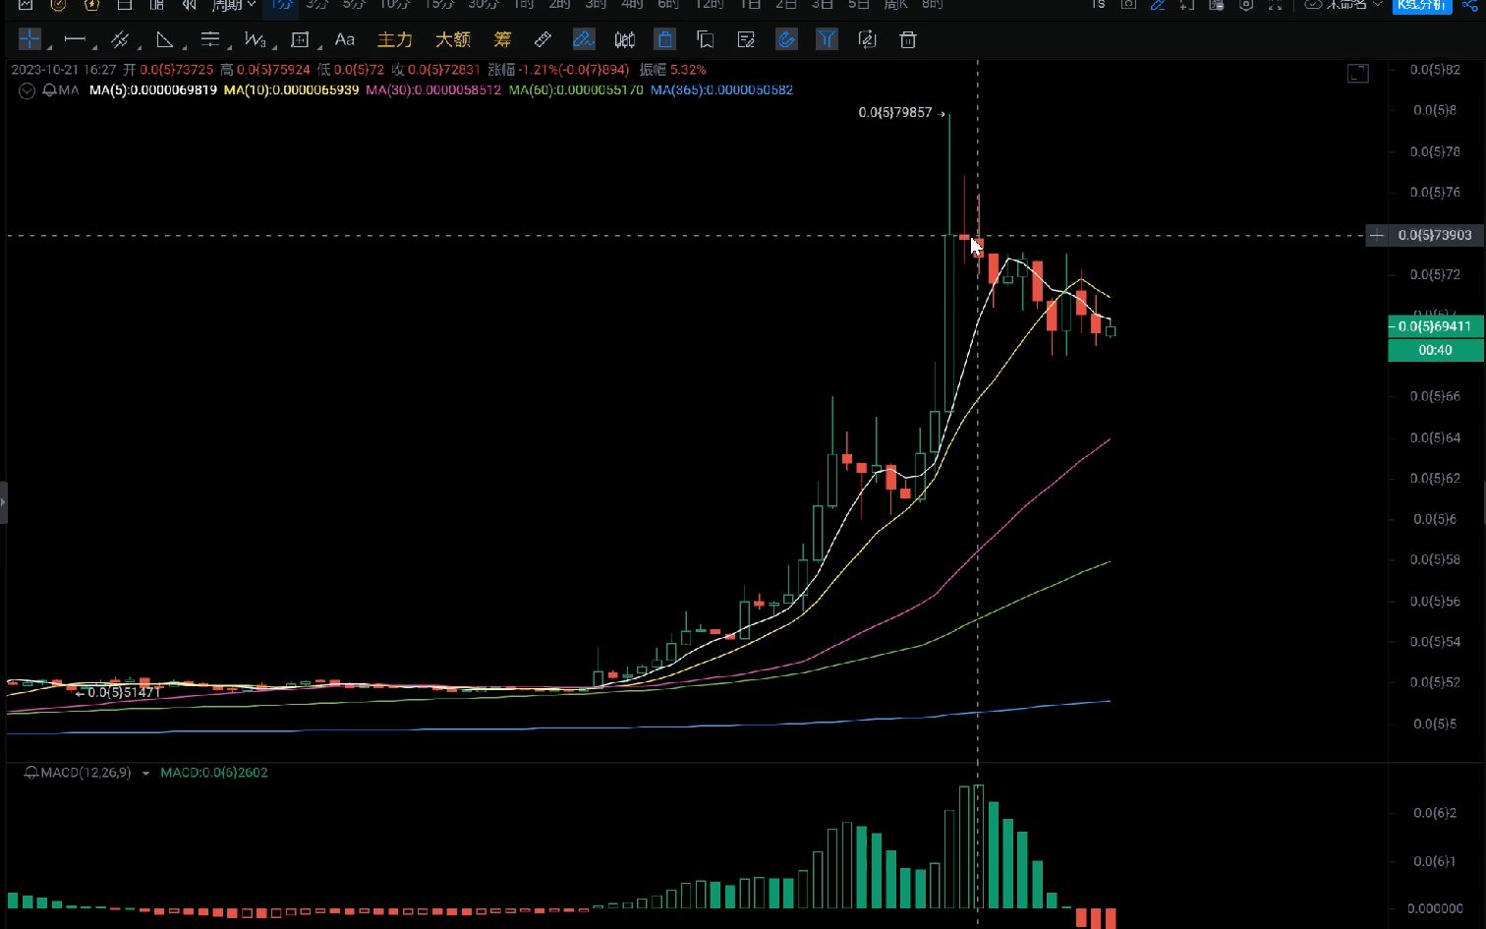Collapse the MA indicator legend chevron

point(27,90)
